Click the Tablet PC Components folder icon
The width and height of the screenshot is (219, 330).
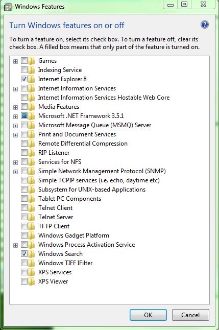click(31, 199)
